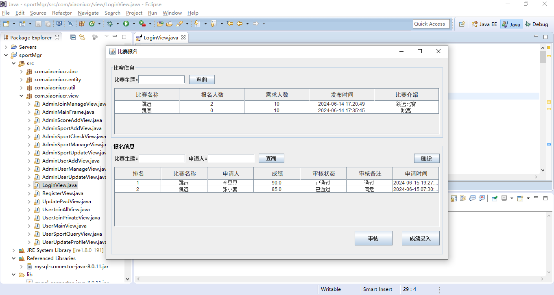Open the Navigate menu
This screenshot has width=554, height=295.
(x=88, y=13)
